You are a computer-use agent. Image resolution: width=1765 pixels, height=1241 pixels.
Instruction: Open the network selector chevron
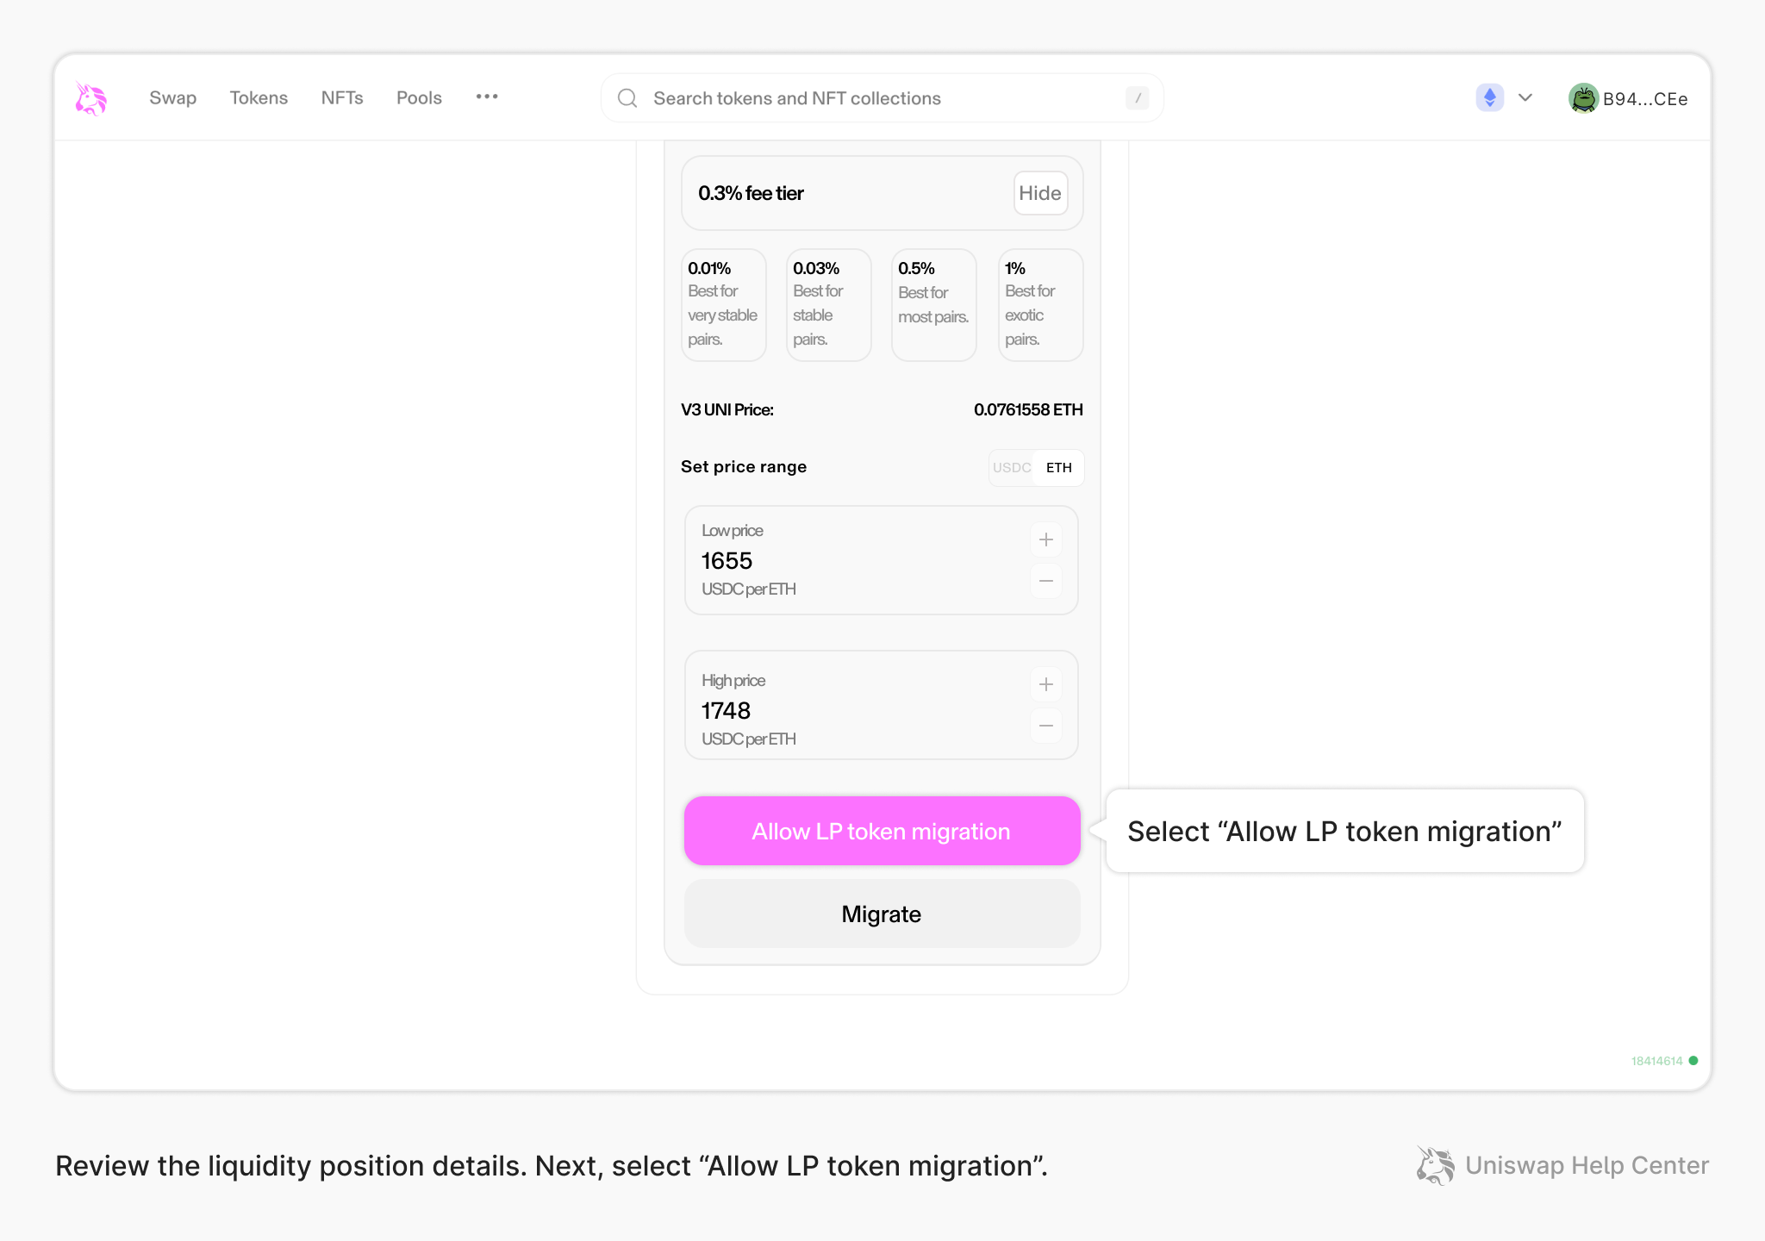(1525, 97)
